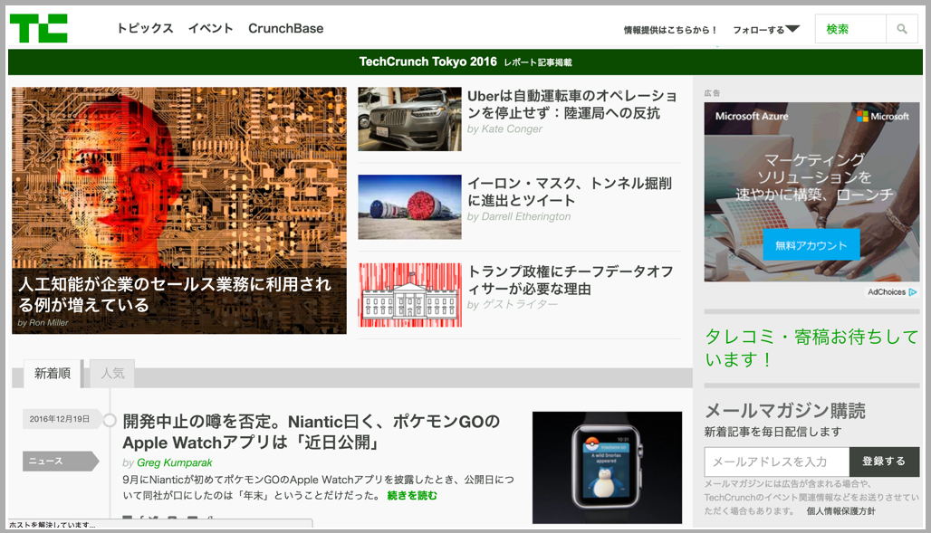Image resolution: width=931 pixels, height=533 pixels.
Task: Read the Uberは自動運転車 headline
Action: coord(571,104)
